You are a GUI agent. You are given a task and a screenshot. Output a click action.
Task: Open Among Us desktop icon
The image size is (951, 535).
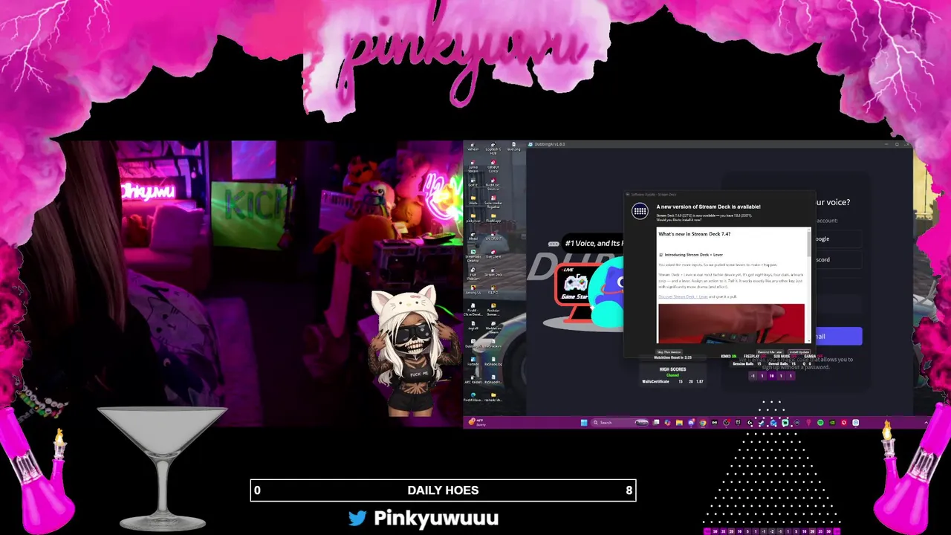(473, 290)
